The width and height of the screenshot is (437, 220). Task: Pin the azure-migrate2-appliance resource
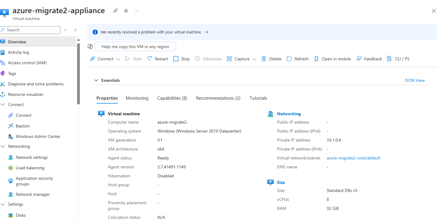pos(115,11)
